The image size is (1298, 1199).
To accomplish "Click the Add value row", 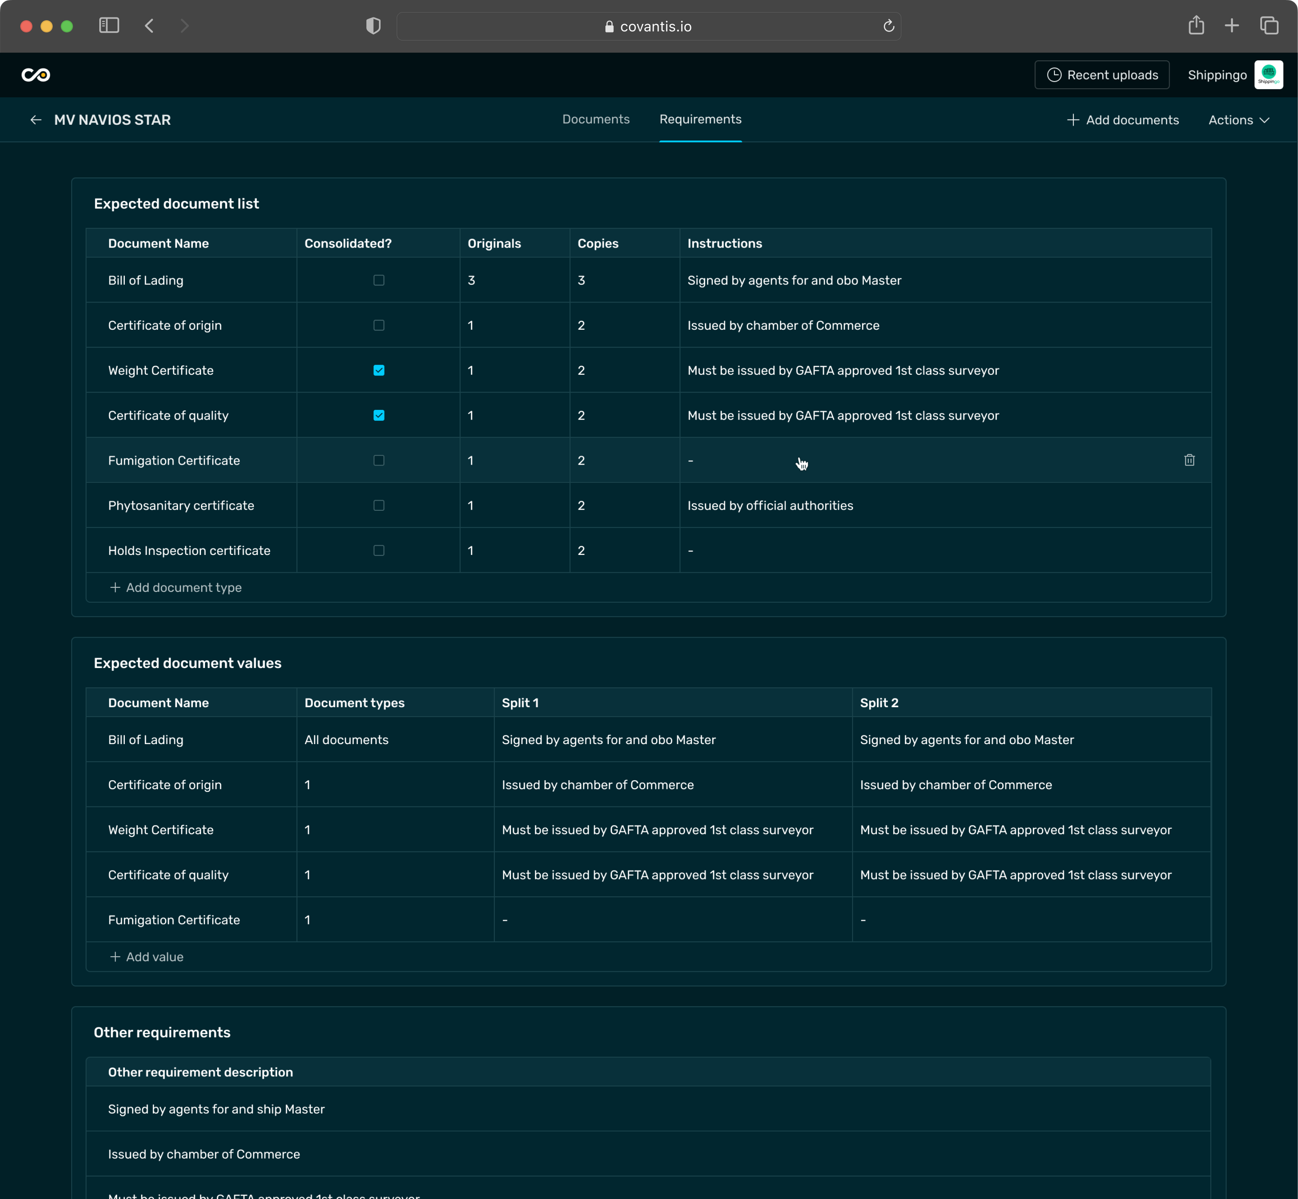I will (x=147, y=956).
